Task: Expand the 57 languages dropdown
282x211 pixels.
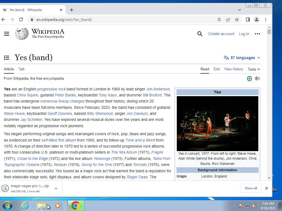Action: click(x=242, y=58)
